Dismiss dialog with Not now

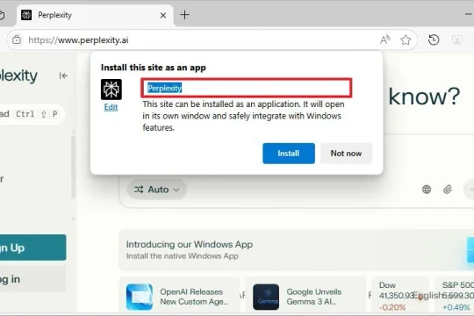[x=346, y=154]
